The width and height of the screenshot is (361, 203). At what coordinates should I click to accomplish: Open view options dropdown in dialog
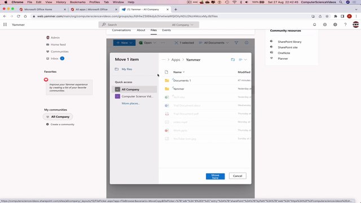click(243, 60)
